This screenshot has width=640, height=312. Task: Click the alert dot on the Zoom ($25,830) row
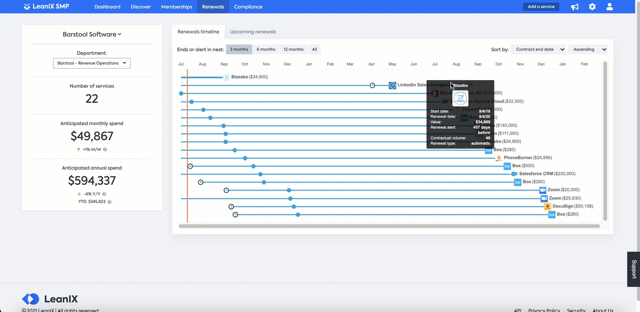click(x=290, y=199)
